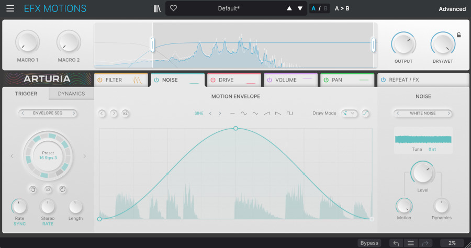Switch to the TRIGGER tab
471x248 pixels.
[26, 94]
